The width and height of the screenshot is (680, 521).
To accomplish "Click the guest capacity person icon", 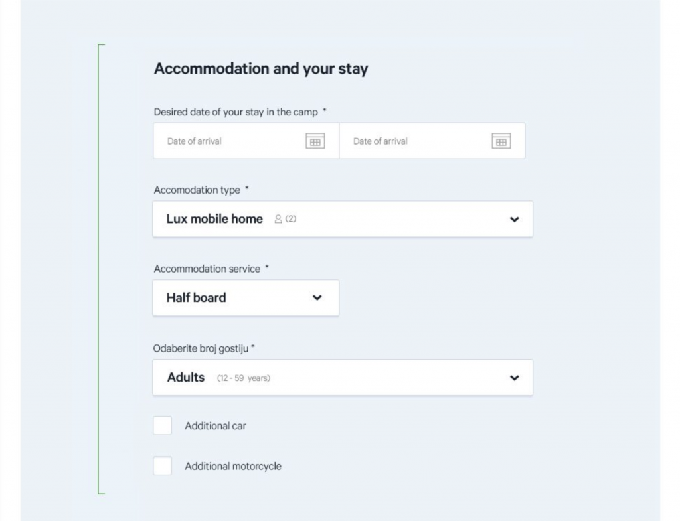I will tap(278, 219).
